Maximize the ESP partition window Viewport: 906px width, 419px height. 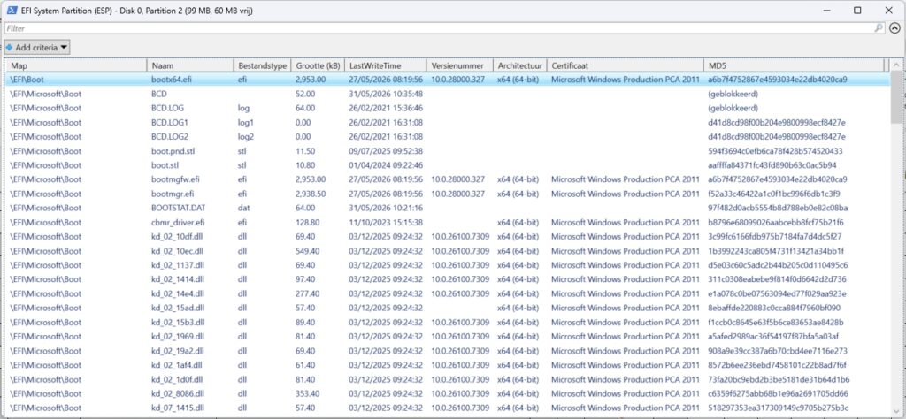857,11
